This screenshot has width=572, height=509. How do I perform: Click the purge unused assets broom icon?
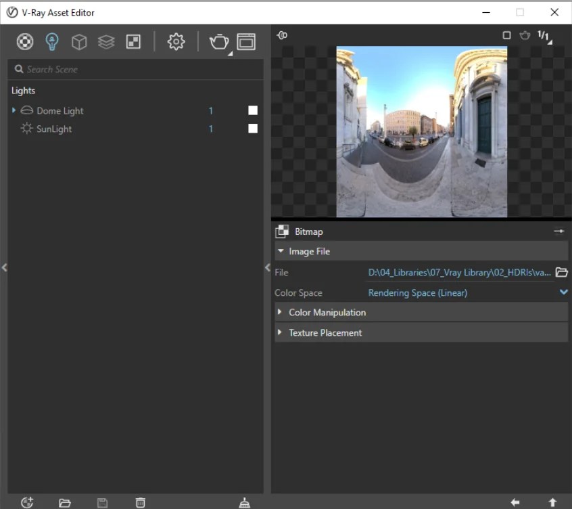point(245,502)
